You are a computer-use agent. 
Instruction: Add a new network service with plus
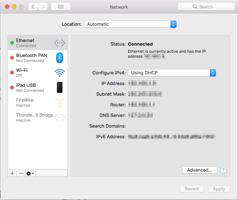pos(12,173)
